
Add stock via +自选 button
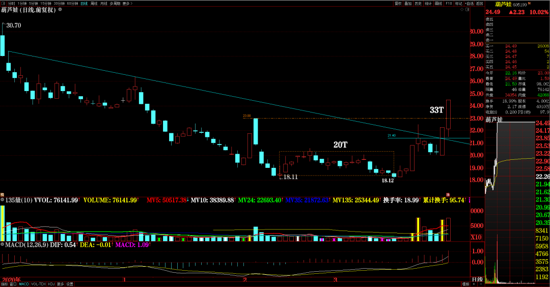470,3
